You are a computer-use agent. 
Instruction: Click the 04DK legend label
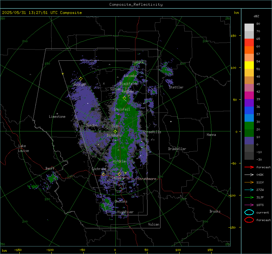pyautogui.click(x=260, y=175)
